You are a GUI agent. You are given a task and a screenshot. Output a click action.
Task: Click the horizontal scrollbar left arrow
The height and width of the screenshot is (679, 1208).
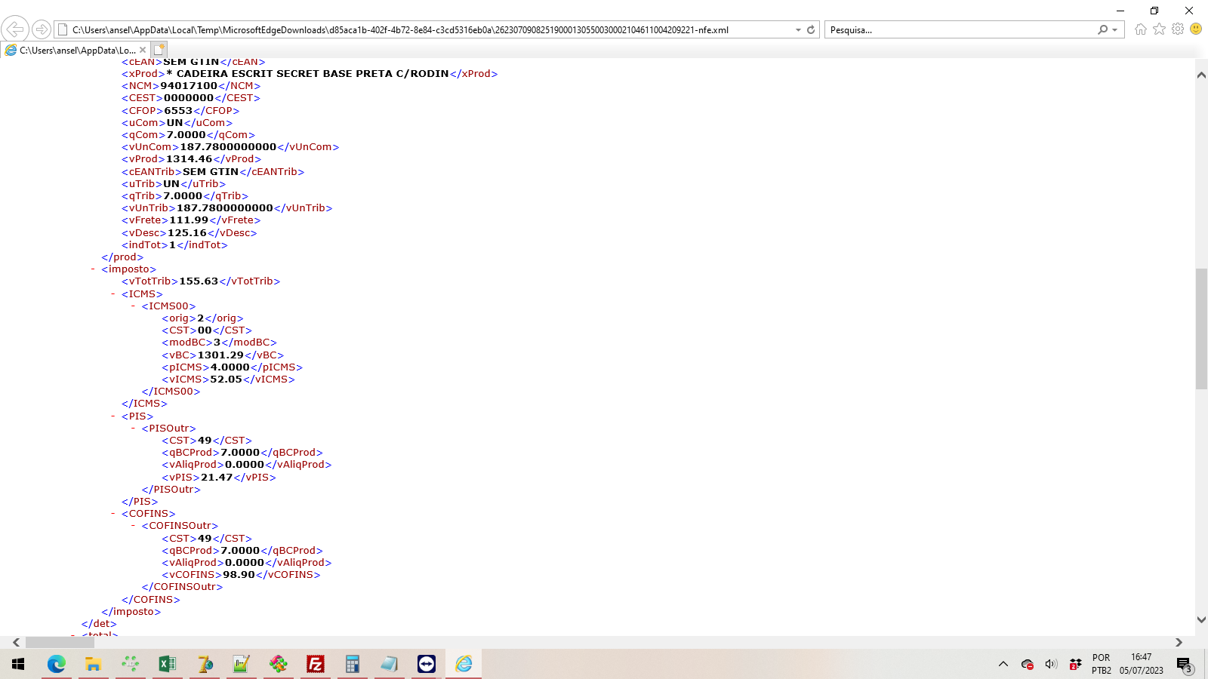tap(16, 642)
